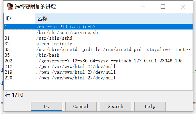Close the process selection dialog
196x114 pixels.
tap(183, 7)
